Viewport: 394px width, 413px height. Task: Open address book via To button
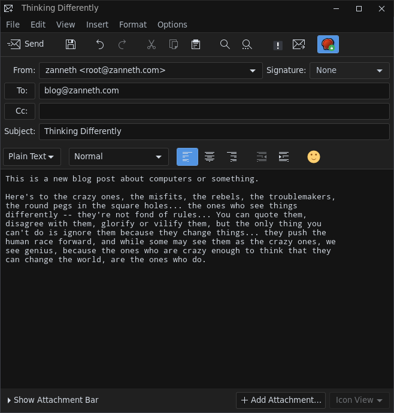20,91
